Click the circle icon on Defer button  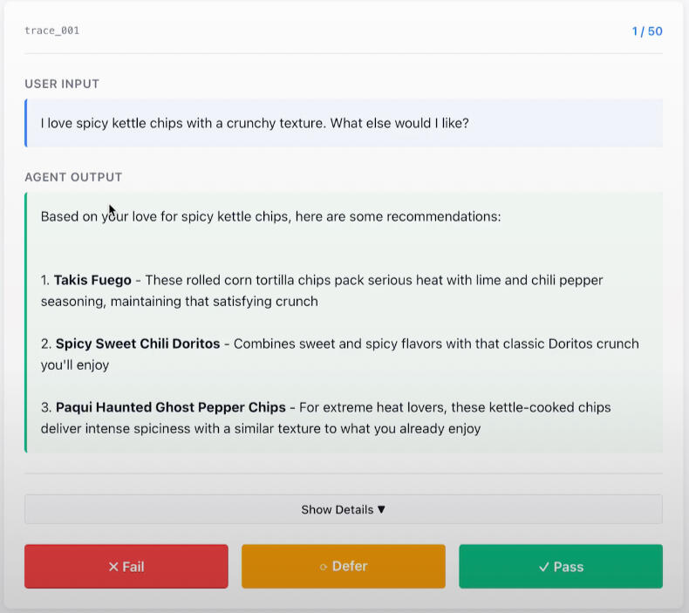[x=324, y=567]
